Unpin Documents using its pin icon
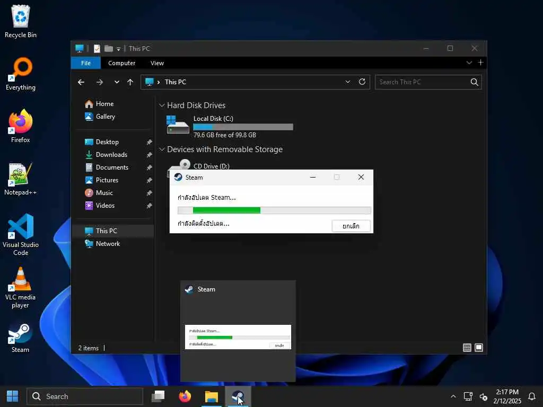 point(149,167)
